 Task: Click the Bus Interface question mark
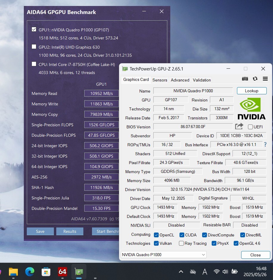tap(265, 144)
